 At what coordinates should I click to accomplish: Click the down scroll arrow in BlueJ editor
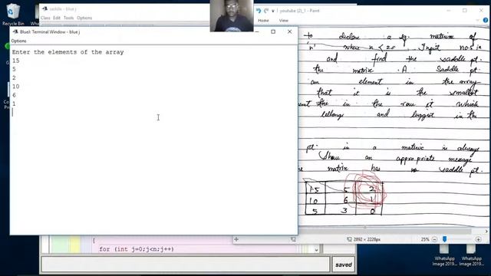[x=316, y=250]
